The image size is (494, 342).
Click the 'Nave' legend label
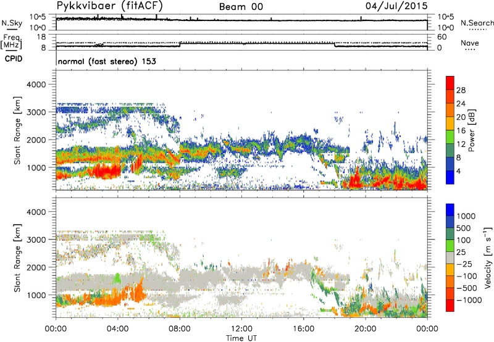(470, 43)
